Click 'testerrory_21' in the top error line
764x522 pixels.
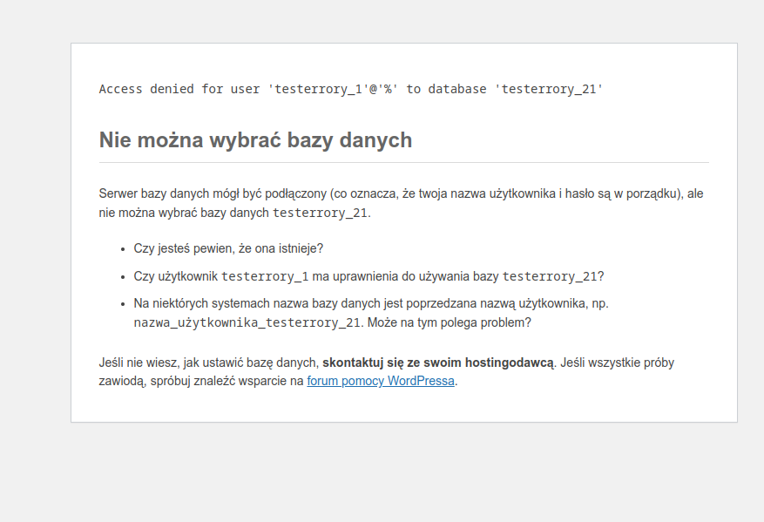click(x=549, y=89)
